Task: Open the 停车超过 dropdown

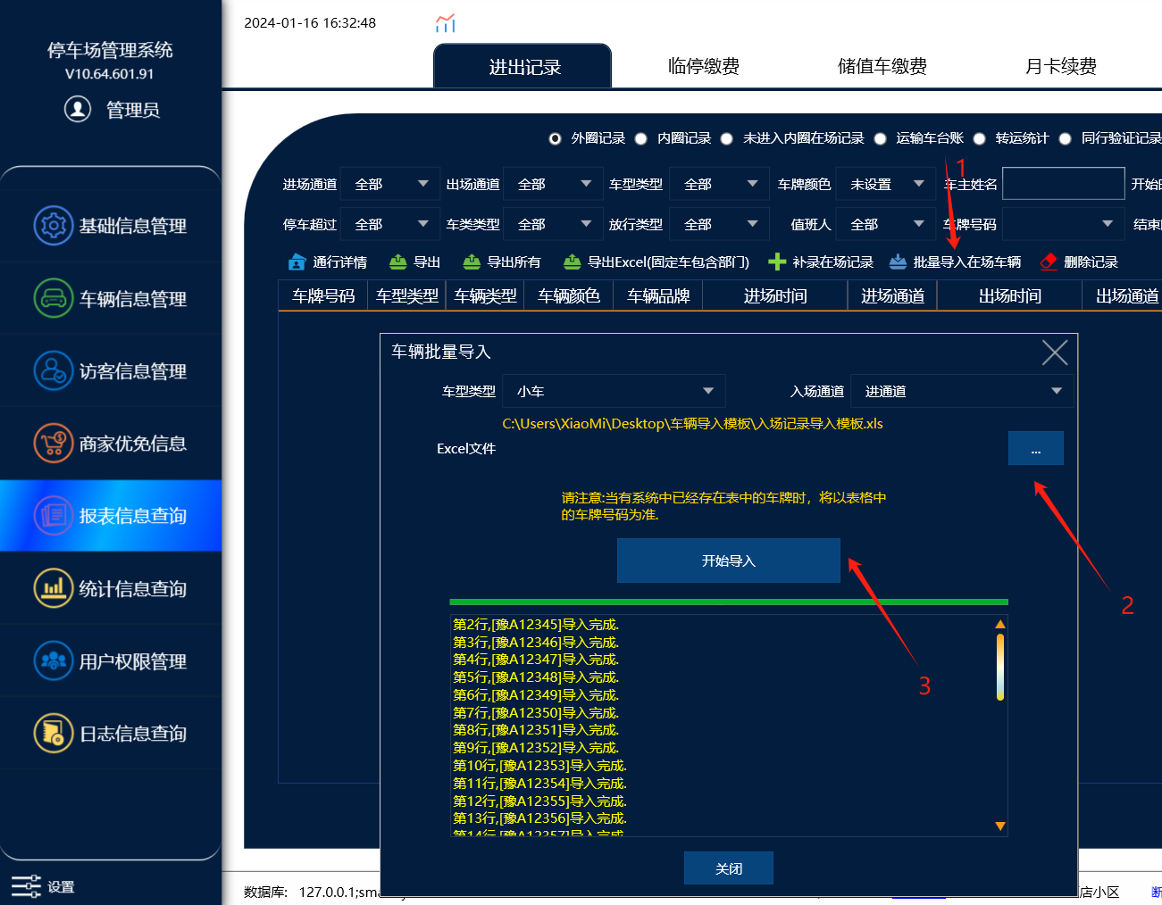Action: click(390, 224)
